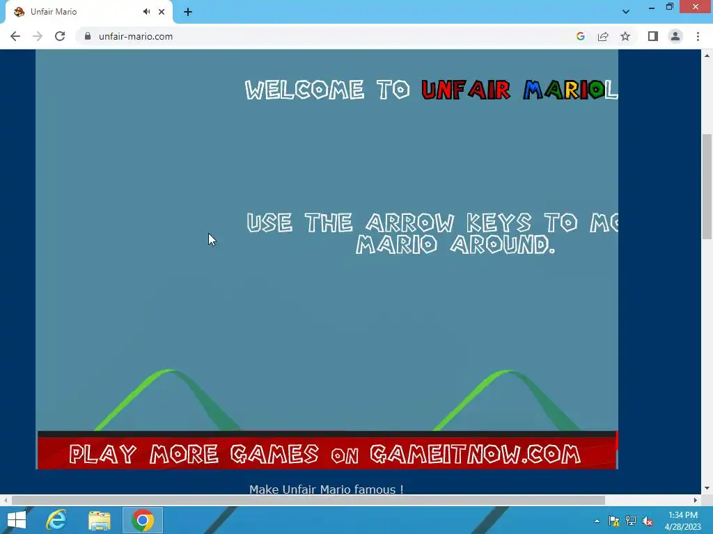Click the muted volume tray icon
The width and height of the screenshot is (713, 534).
coord(648,521)
